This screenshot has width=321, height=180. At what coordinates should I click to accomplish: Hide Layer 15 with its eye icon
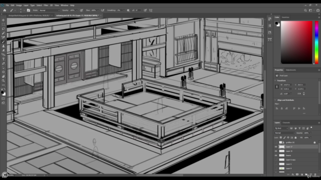pyautogui.click(x=276, y=151)
